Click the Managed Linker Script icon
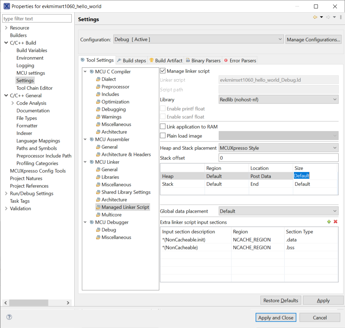The height and width of the screenshot is (328, 345). pos(98,207)
